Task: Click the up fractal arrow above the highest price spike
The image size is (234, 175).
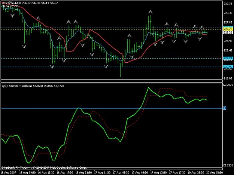Action: (x=151, y=12)
